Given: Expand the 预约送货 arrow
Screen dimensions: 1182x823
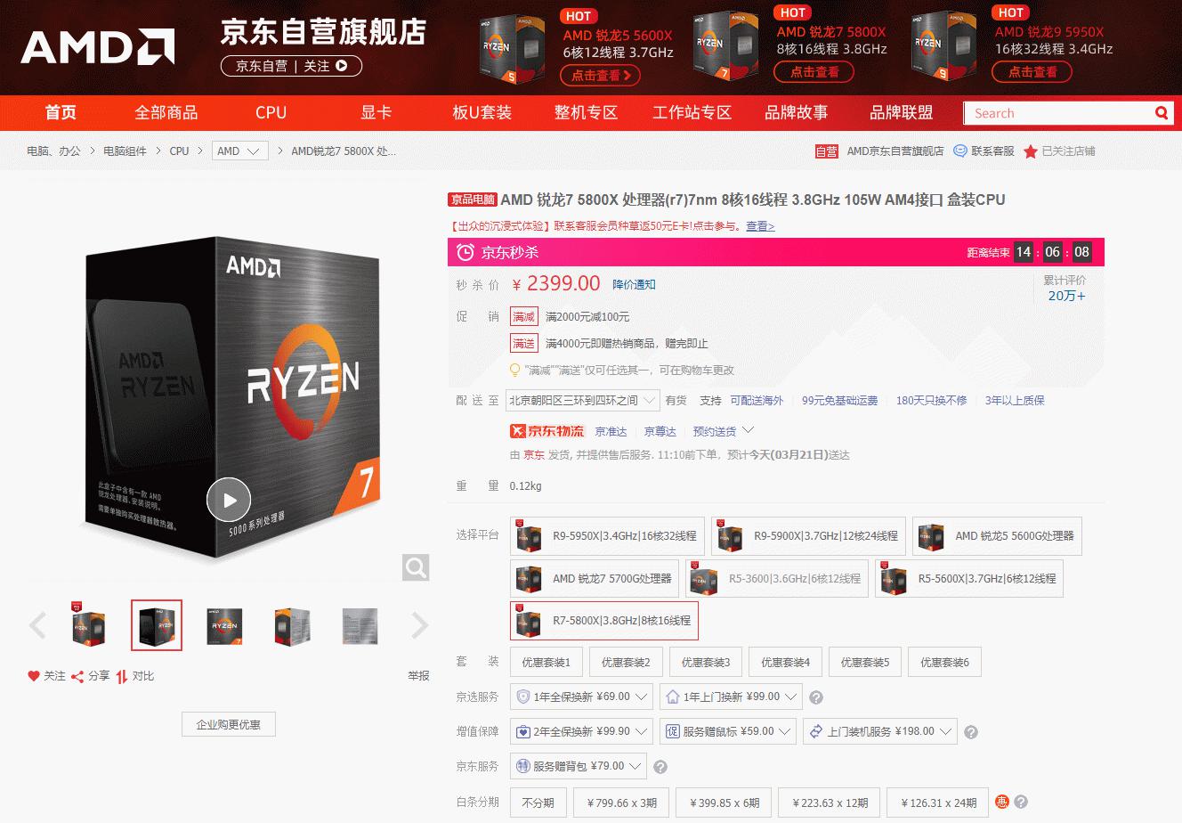Looking at the screenshot, I should [x=748, y=430].
